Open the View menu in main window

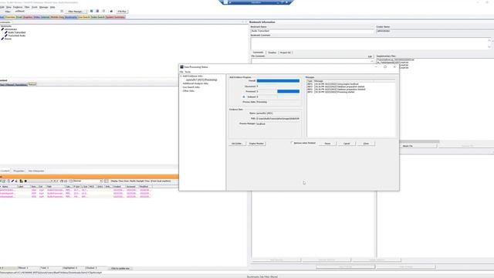pos(8,7)
